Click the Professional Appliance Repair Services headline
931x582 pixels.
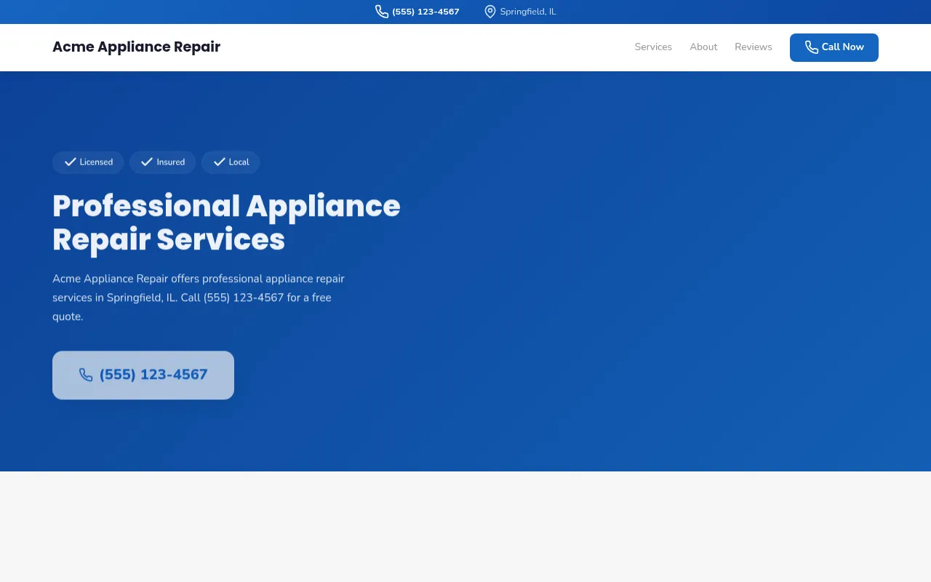(226, 222)
